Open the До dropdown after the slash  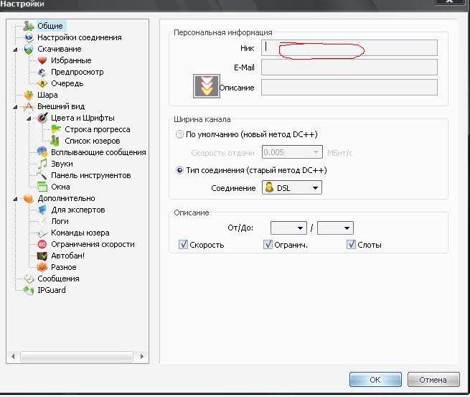point(335,228)
